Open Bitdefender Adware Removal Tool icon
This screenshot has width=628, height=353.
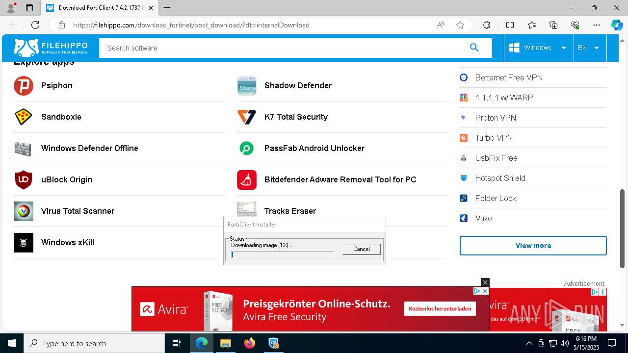[x=247, y=180]
